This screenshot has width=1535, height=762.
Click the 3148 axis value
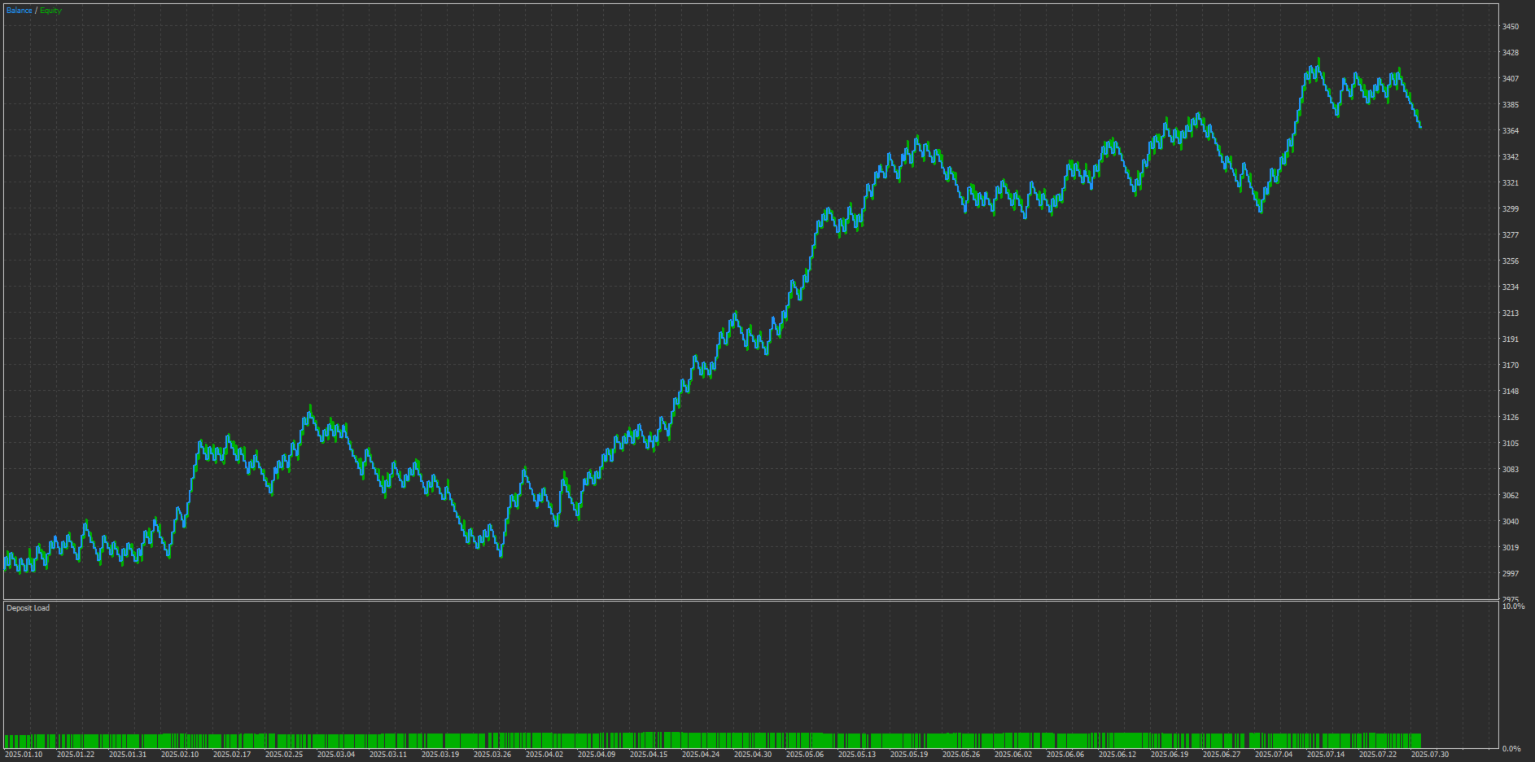(x=1511, y=392)
